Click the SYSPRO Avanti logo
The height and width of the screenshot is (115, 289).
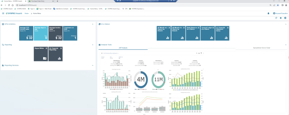point(14,13)
